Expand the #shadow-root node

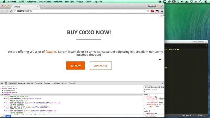tap(3, 90)
